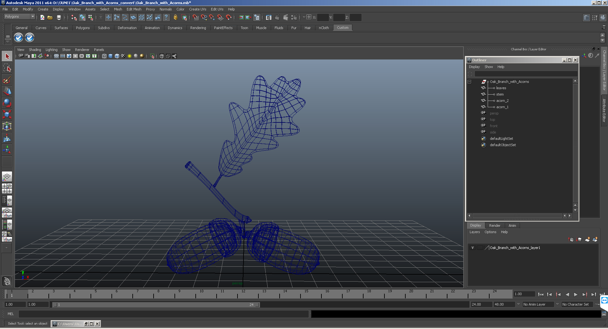Viewport: 608px width, 329px height.
Task: Enable smooth shade all blue cube
Action: [x=111, y=56]
